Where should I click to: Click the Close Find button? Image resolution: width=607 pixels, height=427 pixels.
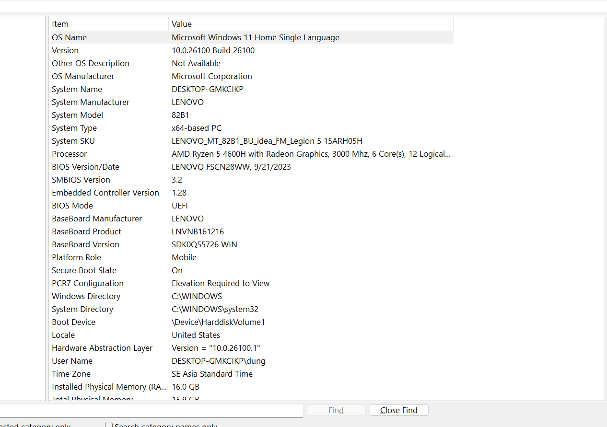tap(399, 410)
